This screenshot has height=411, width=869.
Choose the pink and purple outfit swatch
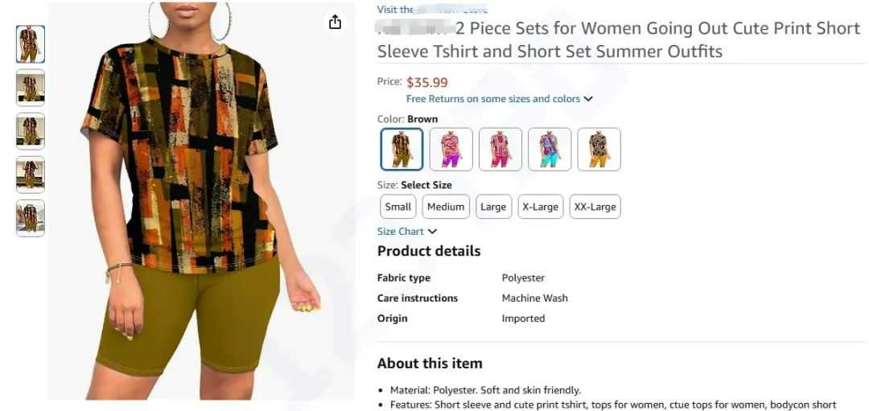click(451, 150)
